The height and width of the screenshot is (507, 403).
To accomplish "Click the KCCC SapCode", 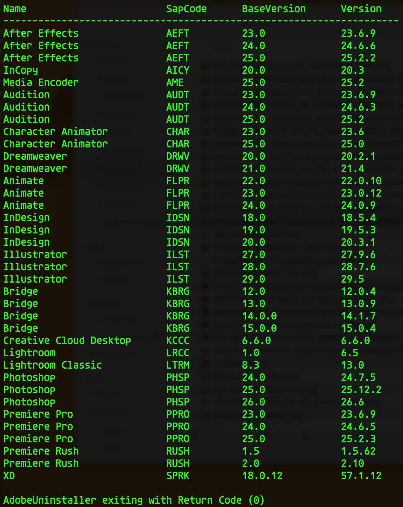I will 178,340.
